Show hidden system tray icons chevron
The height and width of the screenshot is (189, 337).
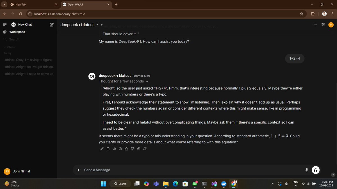pyautogui.click(x=272, y=184)
